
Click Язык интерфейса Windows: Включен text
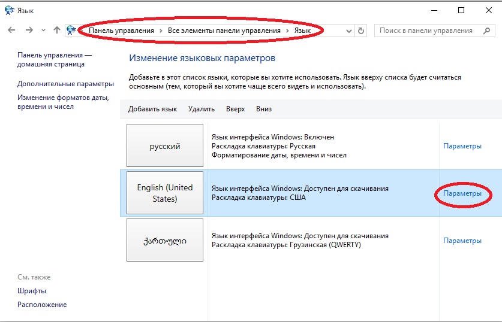(x=273, y=137)
